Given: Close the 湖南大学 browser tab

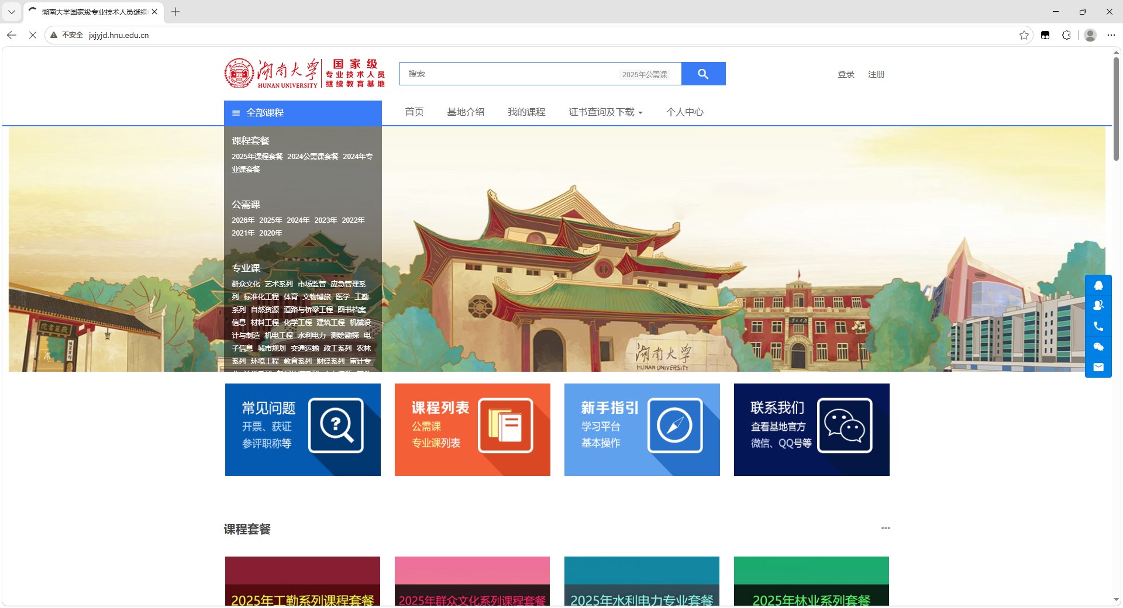Looking at the screenshot, I should pos(154,12).
